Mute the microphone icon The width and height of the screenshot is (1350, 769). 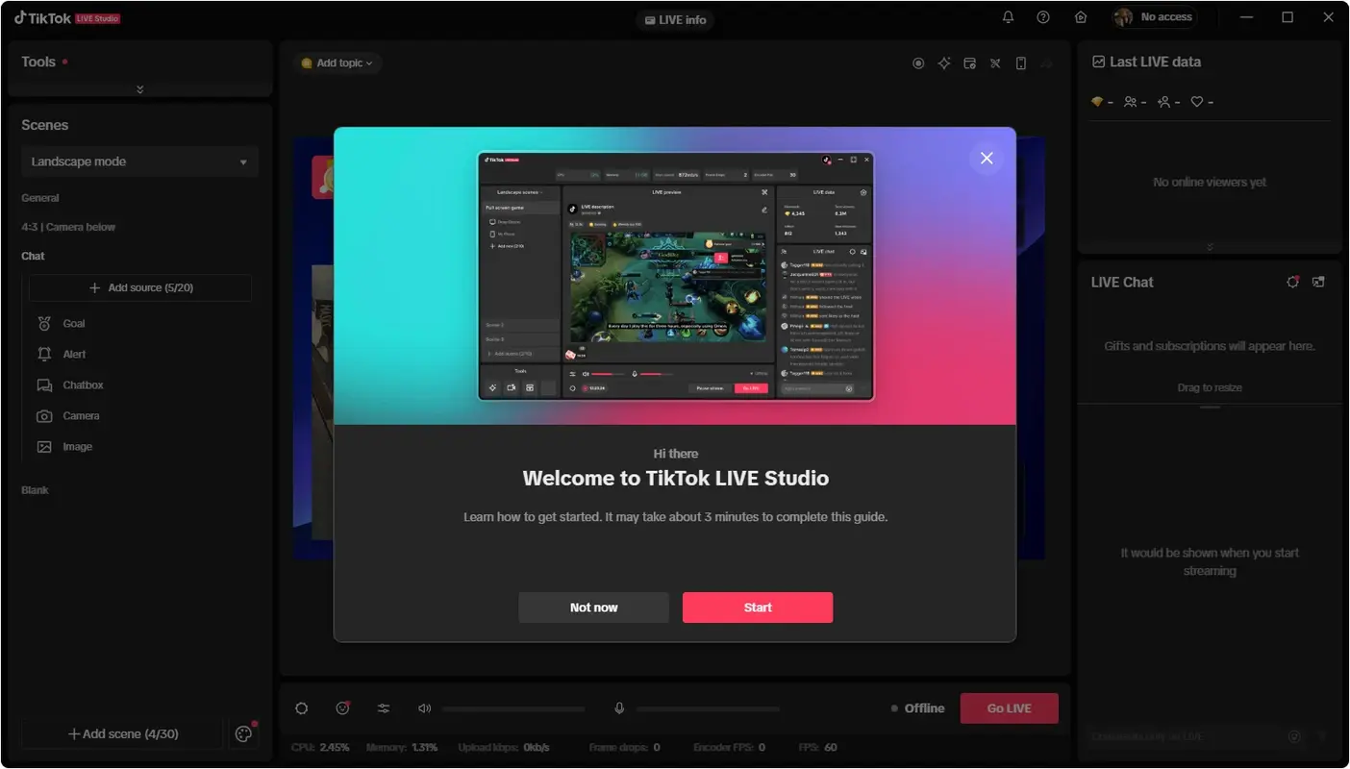[x=619, y=708]
